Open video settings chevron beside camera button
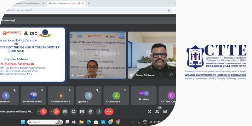 [x=51, y=112]
